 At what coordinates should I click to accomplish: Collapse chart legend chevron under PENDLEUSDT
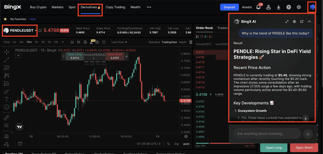coord(18,56)
